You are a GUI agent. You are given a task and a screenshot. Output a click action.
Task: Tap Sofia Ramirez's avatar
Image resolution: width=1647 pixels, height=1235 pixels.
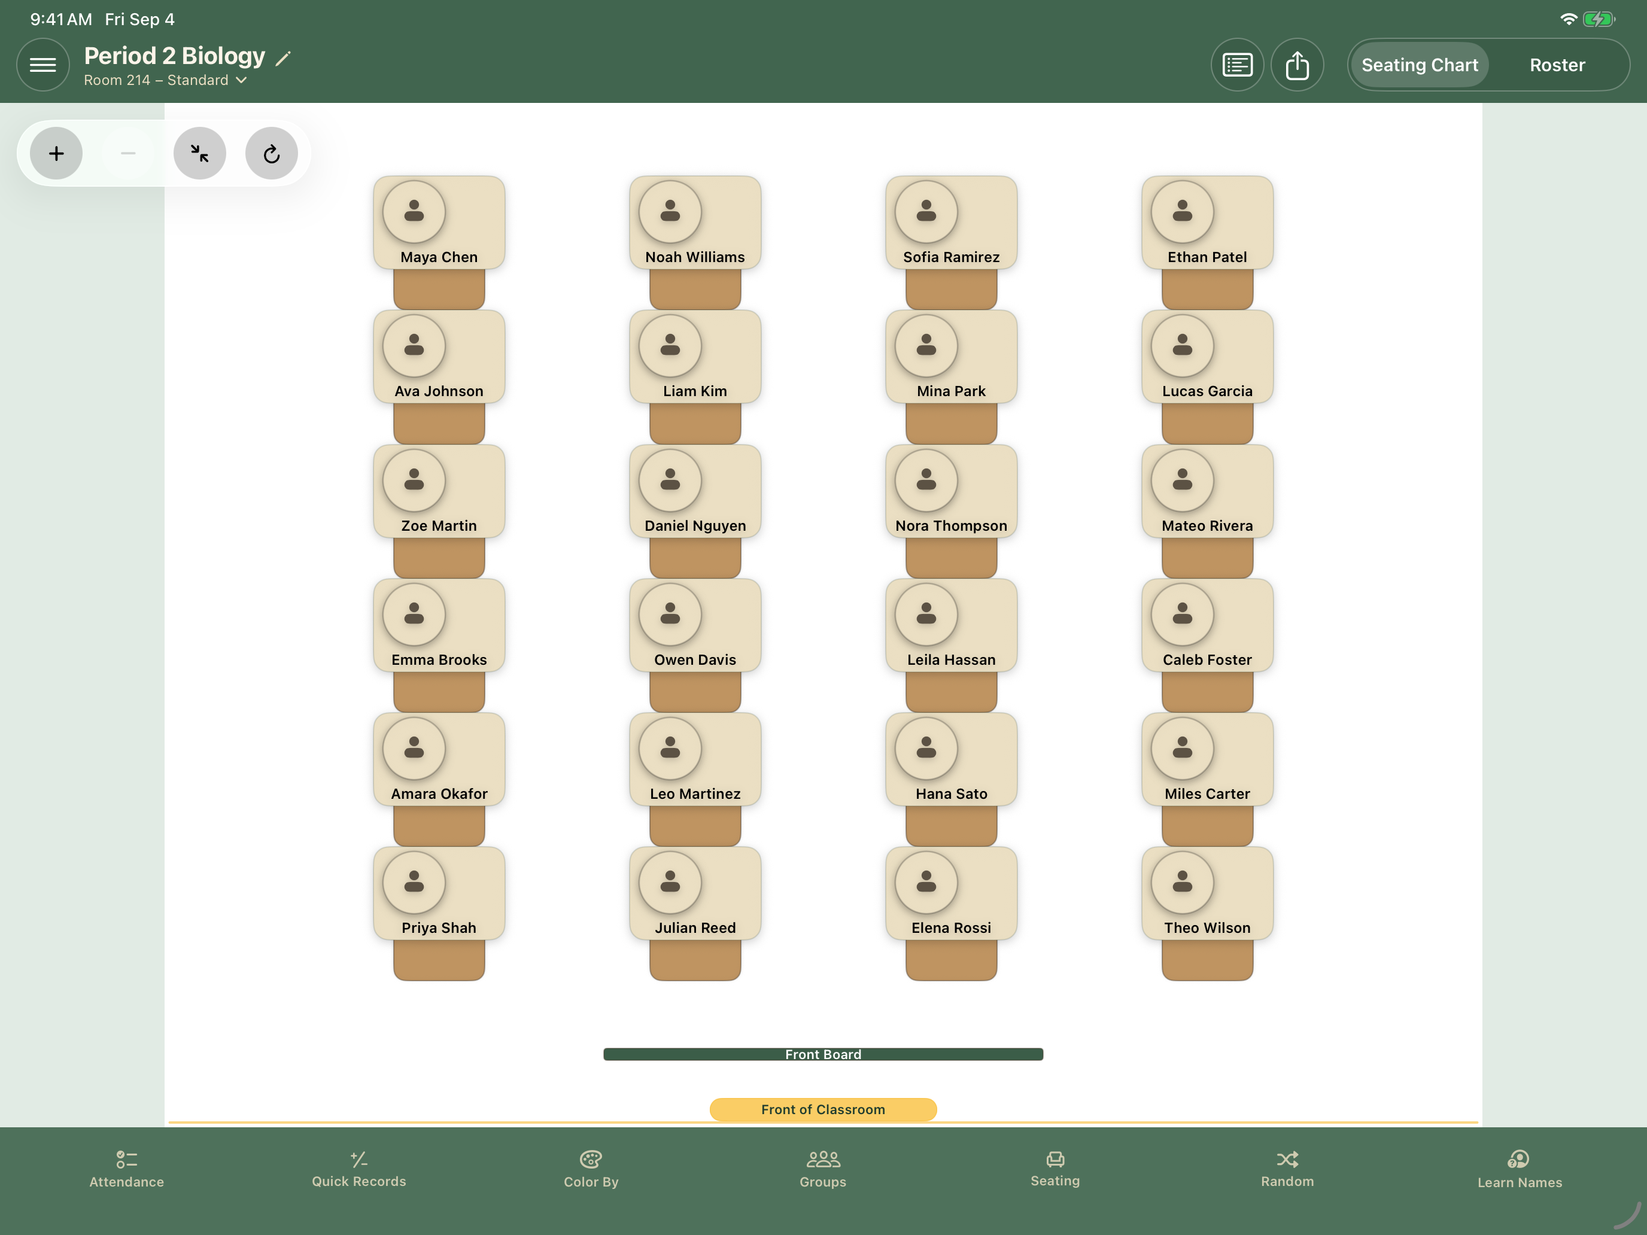926,211
